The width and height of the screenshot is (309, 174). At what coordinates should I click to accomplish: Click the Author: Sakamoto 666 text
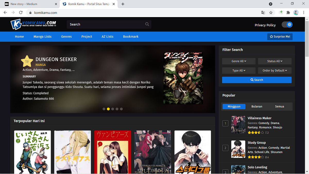click(x=38, y=99)
